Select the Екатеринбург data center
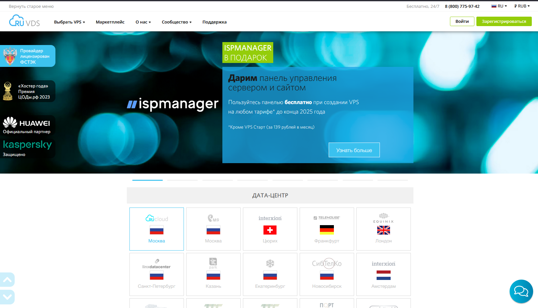This screenshot has height=308, width=538. tap(270, 274)
